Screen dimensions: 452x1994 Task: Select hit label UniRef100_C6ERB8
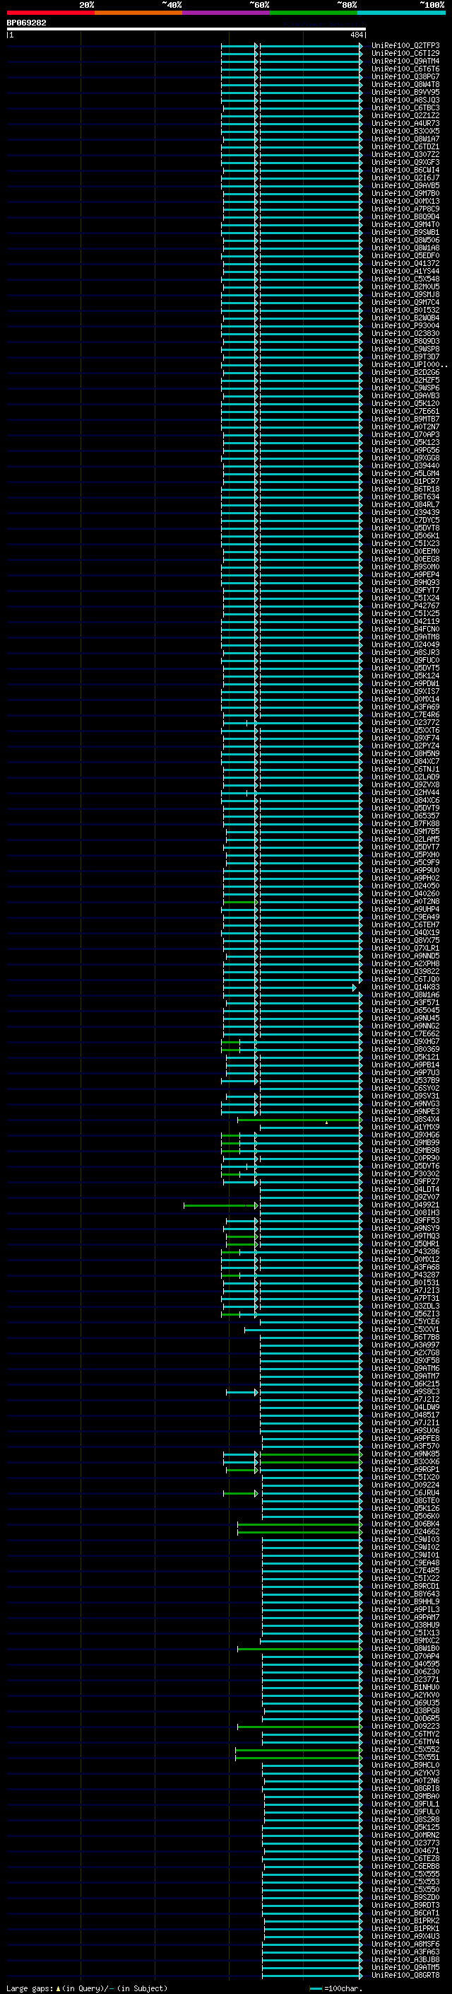click(x=405, y=1865)
